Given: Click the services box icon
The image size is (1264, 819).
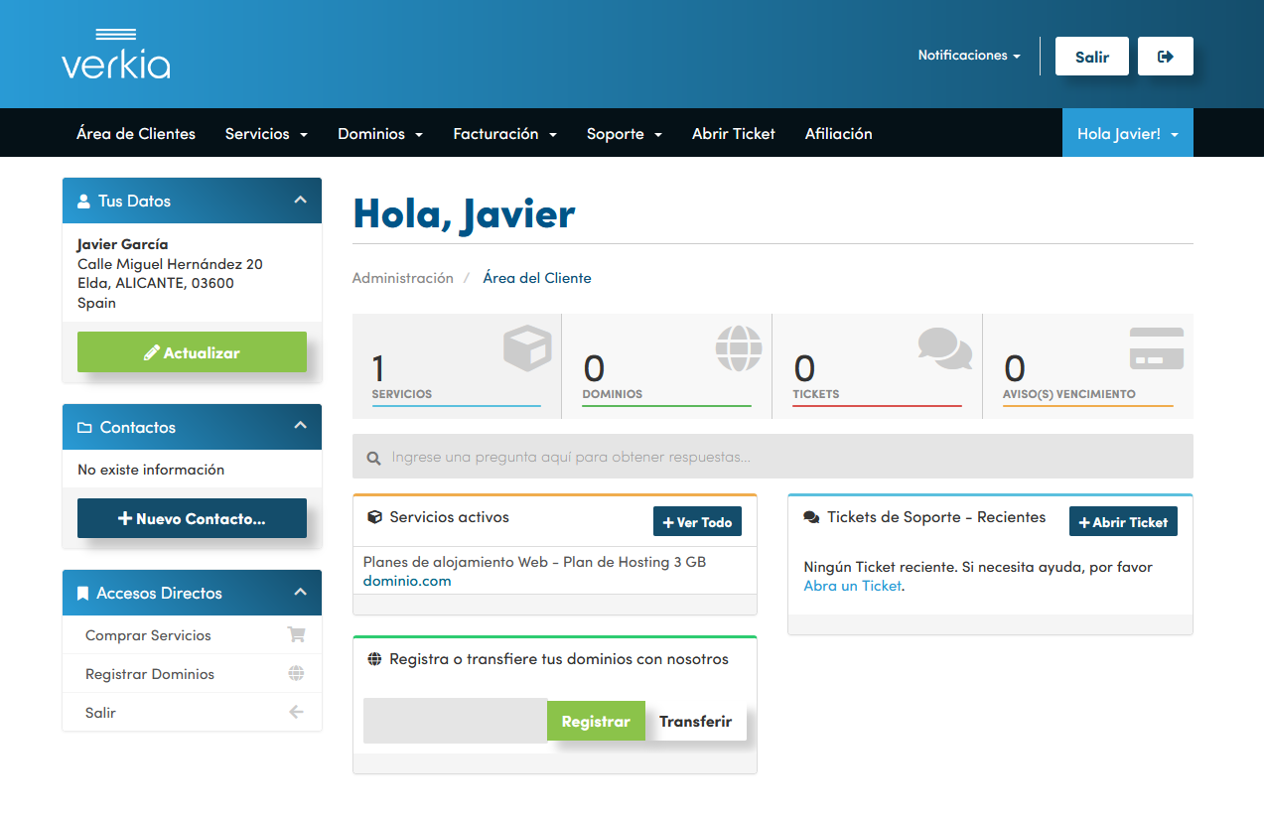Looking at the screenshot, I should tap(526, 348).
